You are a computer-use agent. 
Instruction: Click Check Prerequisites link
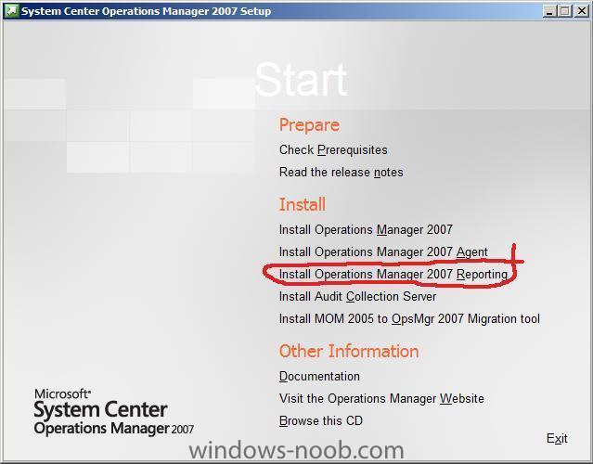pos(333,150)
